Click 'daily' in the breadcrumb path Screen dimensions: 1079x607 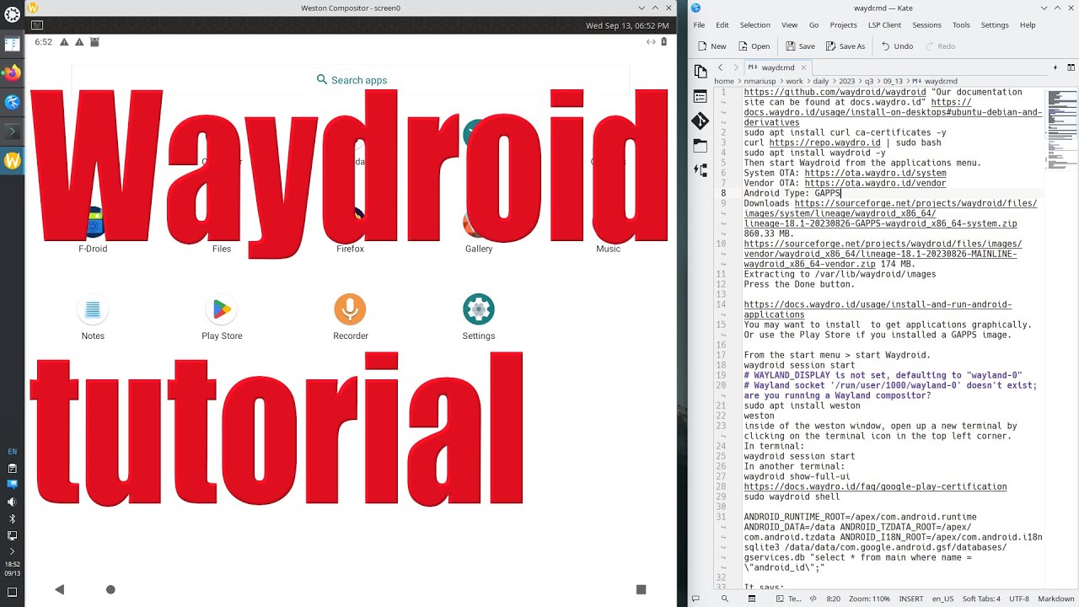(821, 82)
